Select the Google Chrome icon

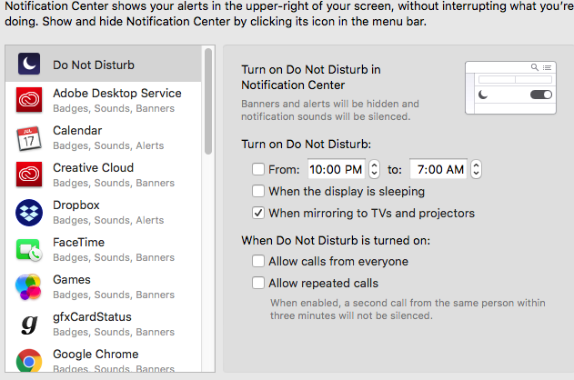(x=29, y=361)
